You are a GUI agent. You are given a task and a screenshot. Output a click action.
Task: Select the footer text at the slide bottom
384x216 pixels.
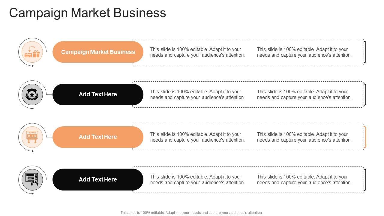[191, 213]
